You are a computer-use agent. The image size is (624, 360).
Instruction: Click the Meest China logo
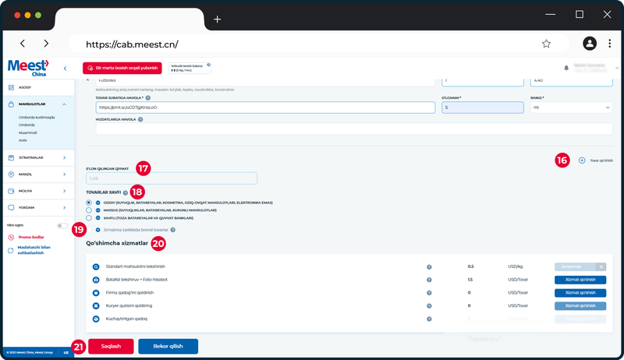(28, 68)
